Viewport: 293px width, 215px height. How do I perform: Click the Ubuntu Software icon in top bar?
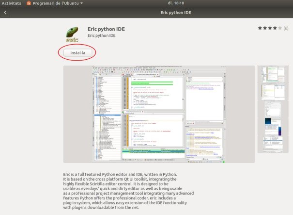point(29,3)
